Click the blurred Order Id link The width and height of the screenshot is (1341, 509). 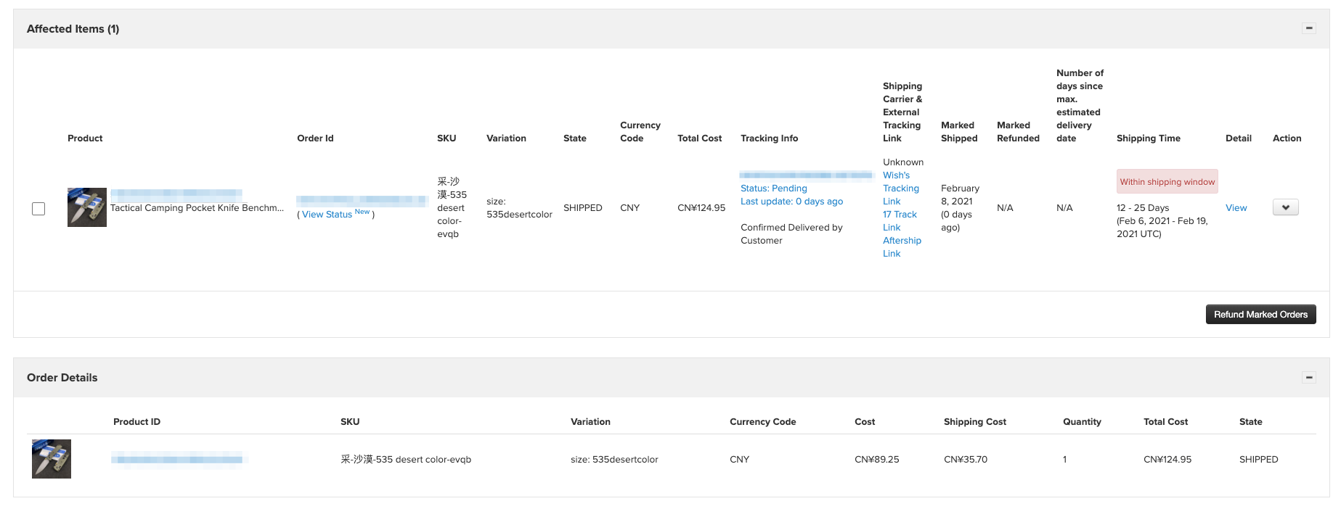point(362,199)
